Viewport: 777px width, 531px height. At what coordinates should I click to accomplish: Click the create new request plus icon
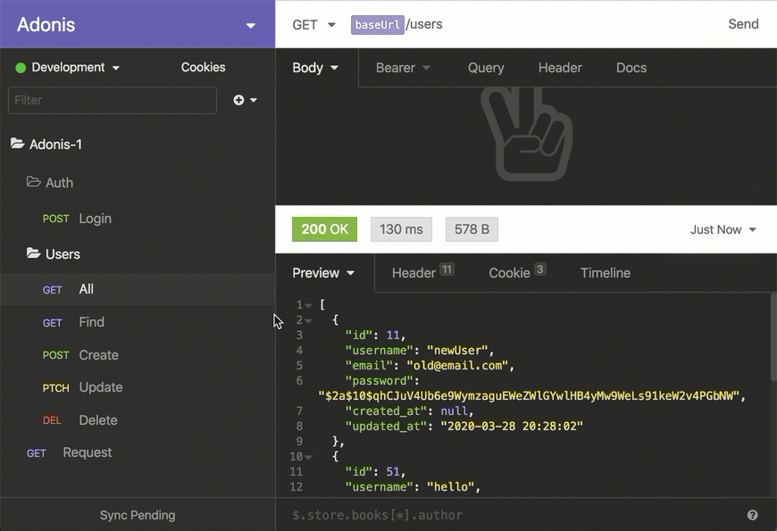(238, 100)
